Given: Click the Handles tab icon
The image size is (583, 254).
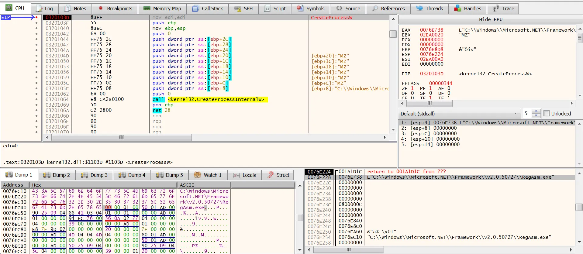Looking at the screenshot, I should (x=457, y=9).
